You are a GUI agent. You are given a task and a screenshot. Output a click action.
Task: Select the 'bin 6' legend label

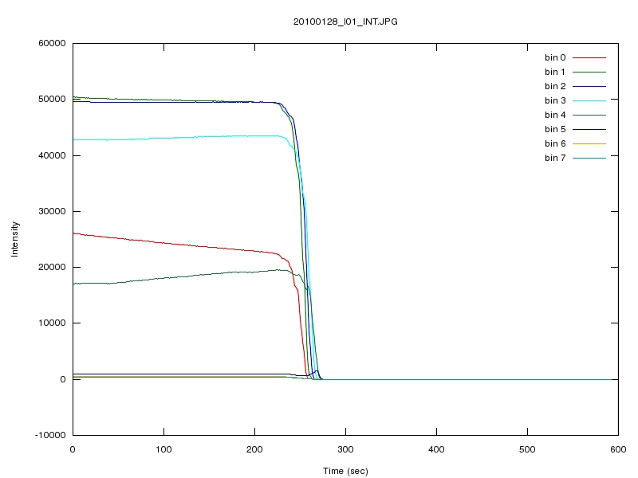(555, 143)
